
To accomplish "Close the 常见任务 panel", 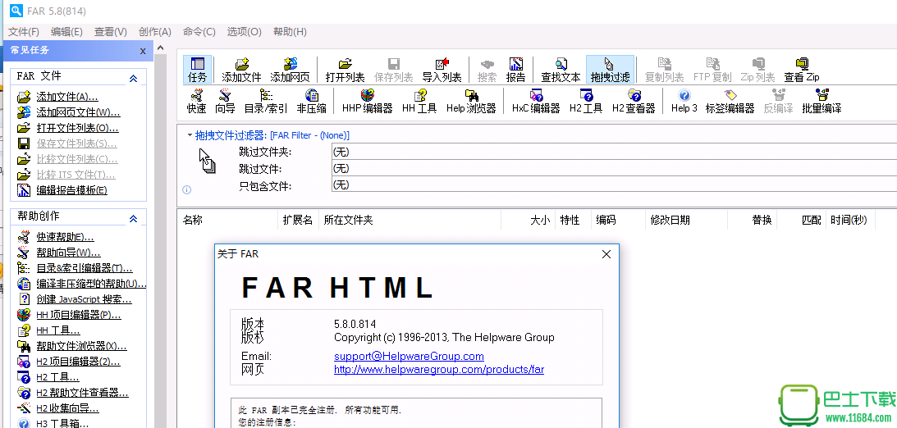I will point(143,51).
